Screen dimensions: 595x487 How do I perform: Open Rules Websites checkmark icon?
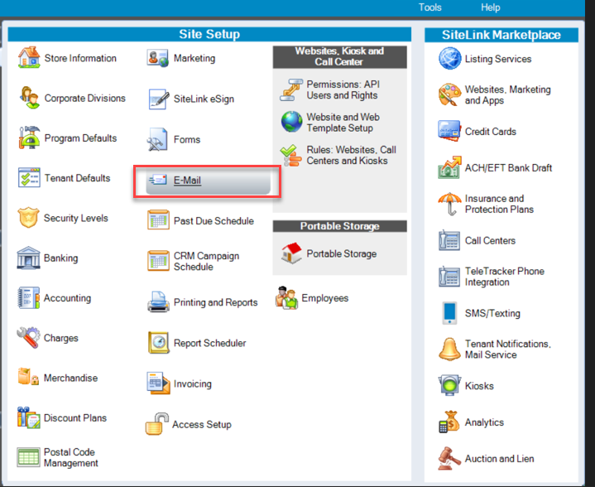(x=290, y=156)
